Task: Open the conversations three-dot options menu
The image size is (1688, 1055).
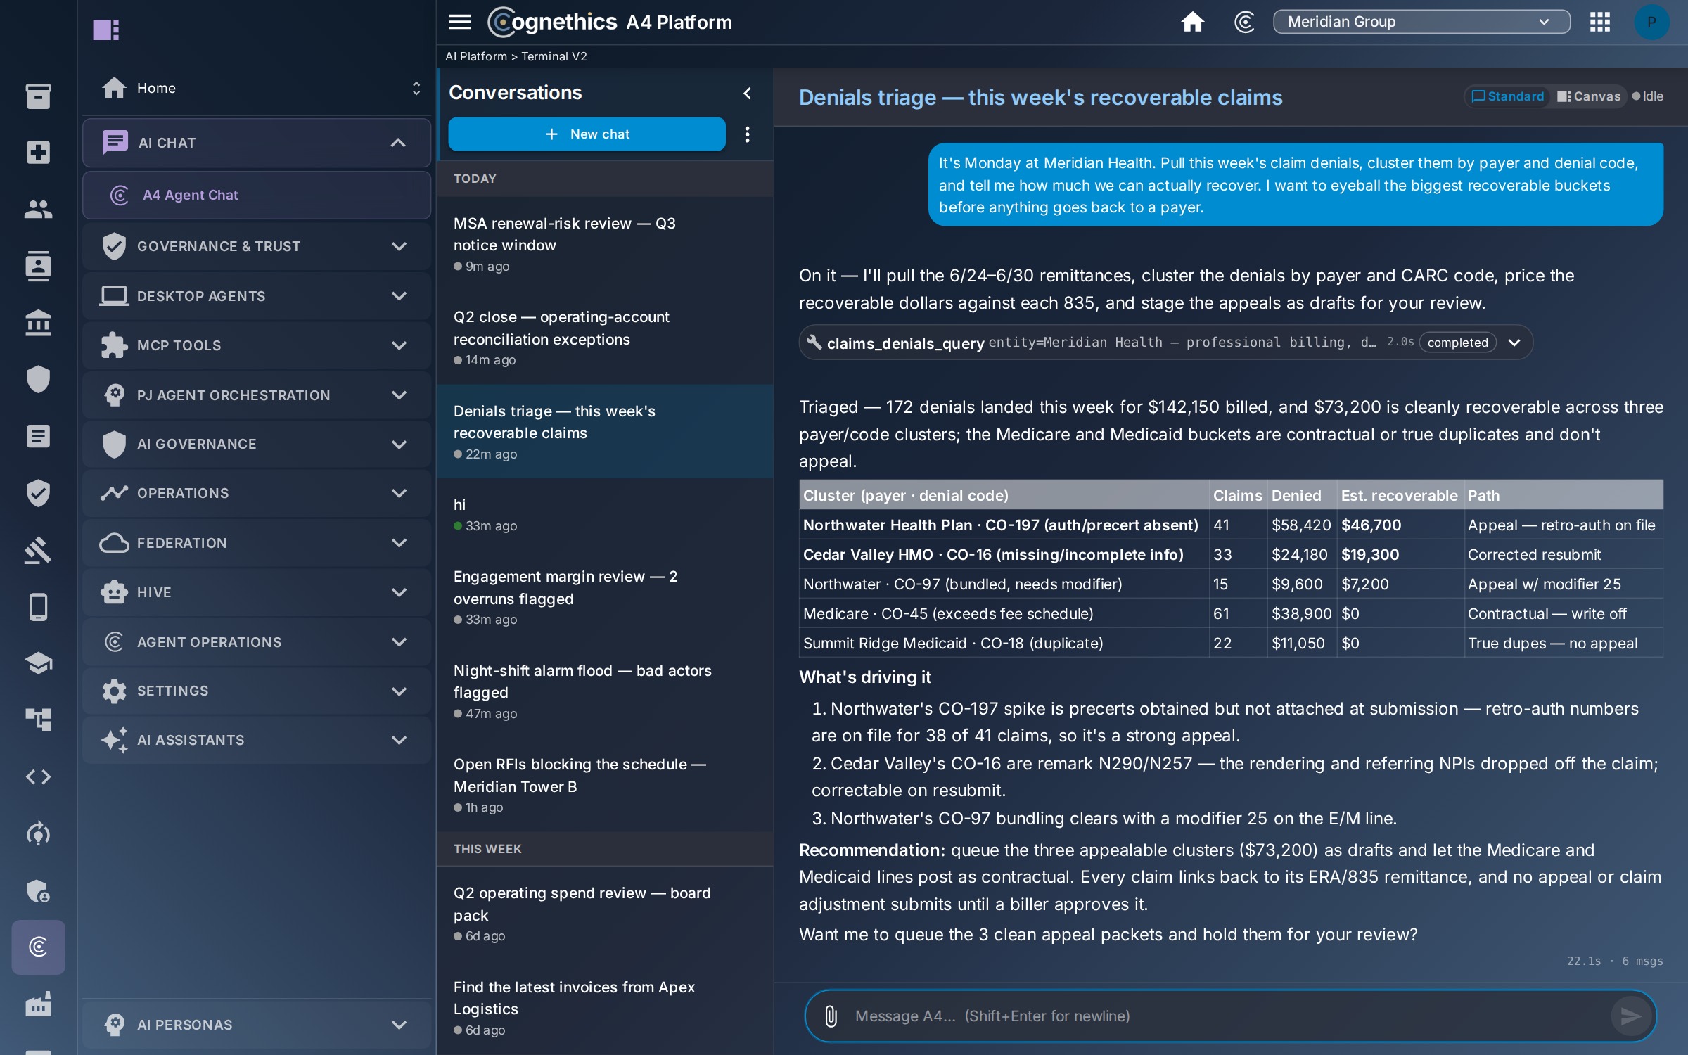Action: tap(747, 134)
